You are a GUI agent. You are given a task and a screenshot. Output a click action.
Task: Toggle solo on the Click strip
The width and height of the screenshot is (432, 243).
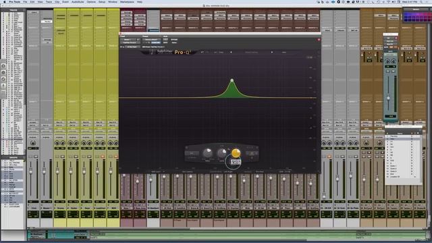(30, 157)
